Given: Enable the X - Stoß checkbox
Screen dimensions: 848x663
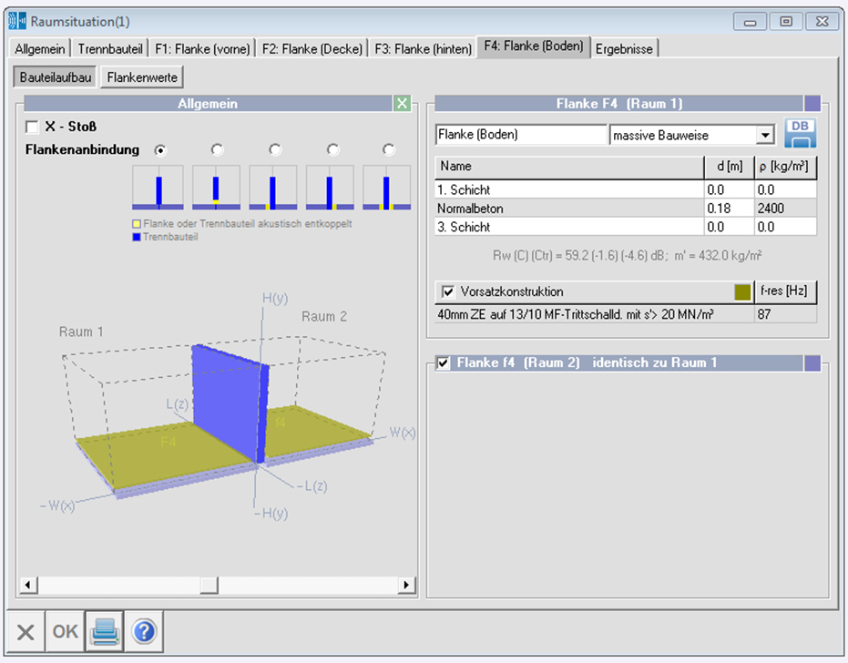Looking at the screenshot, I should point(32,127).
